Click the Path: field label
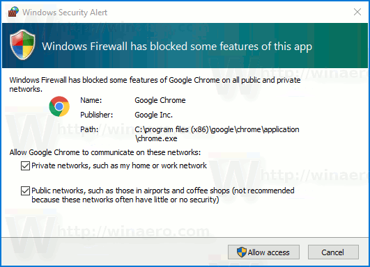370x267 pixels. (89, 129)
